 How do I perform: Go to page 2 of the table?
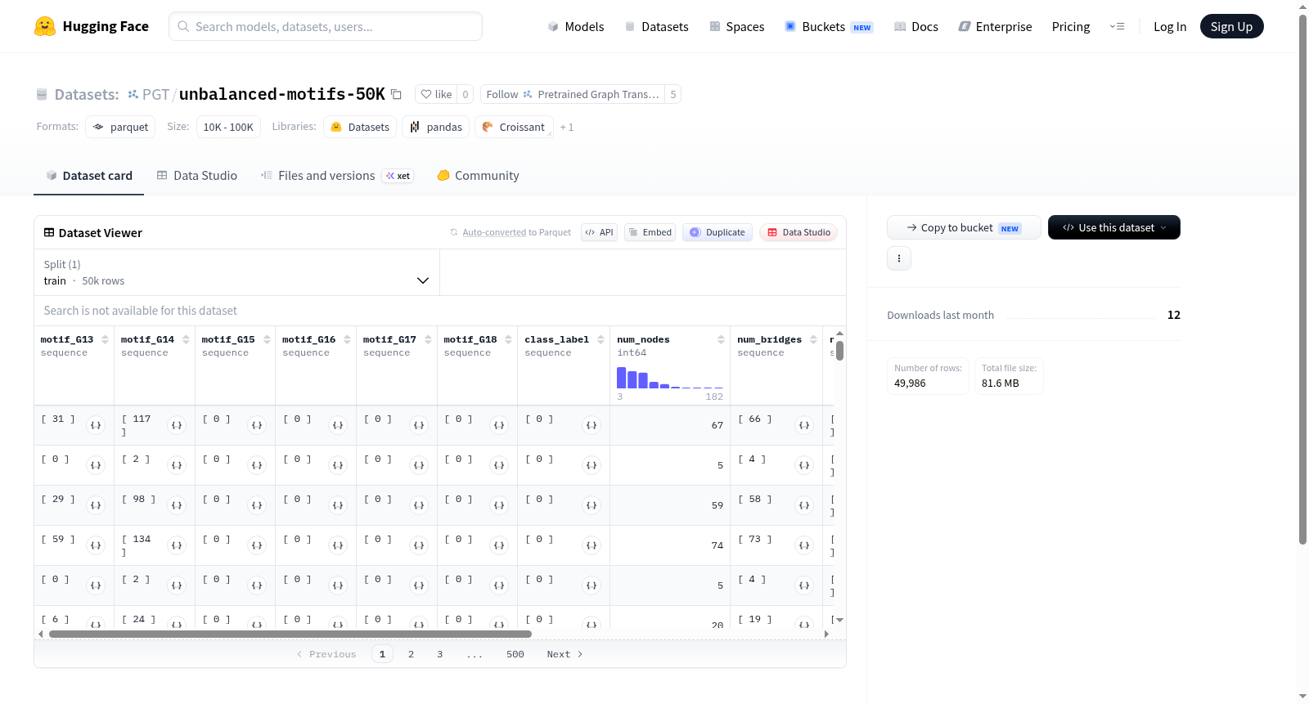[x=411, y=654]
